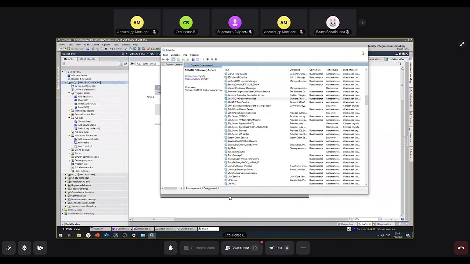Expand the Online access node
This screenshot has height=264, width=470.
[x=62, y=210]
